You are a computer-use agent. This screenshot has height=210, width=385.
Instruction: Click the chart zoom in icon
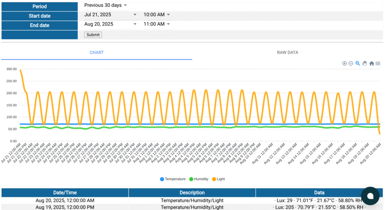pos(344,63)
